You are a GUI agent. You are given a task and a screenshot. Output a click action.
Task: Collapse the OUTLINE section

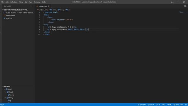[x=3, y=86]
